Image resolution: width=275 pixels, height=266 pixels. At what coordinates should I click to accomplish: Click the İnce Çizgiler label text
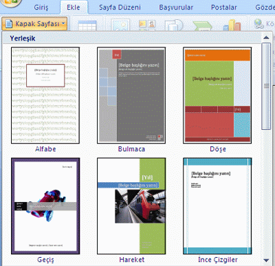(x=218, y=260)
